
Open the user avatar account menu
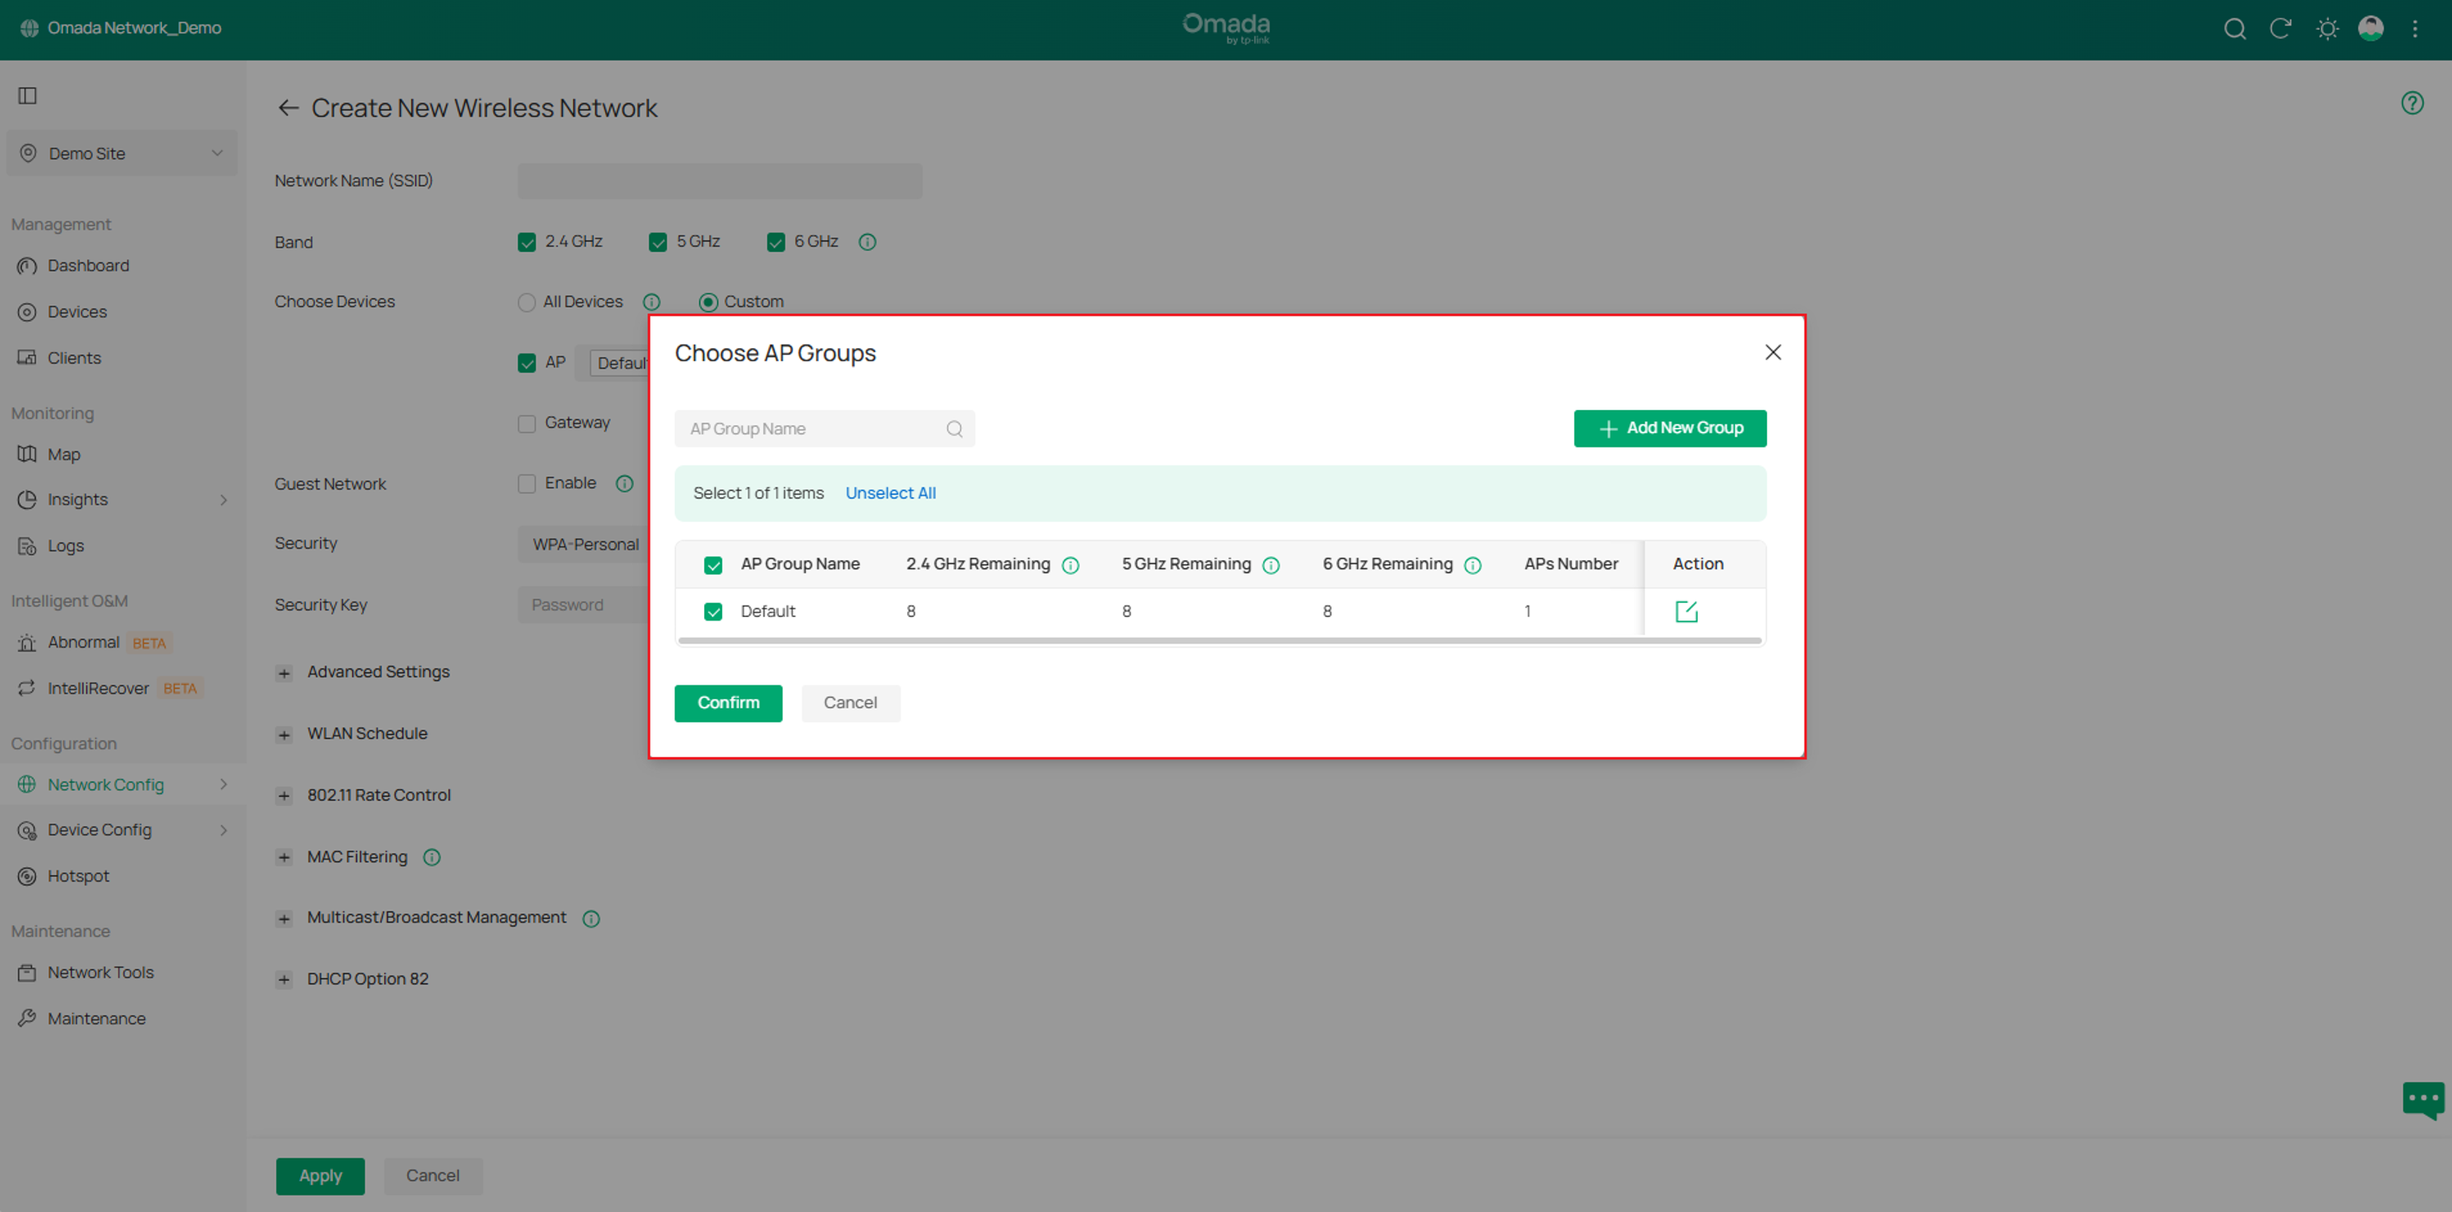[x=2370, y=29]
